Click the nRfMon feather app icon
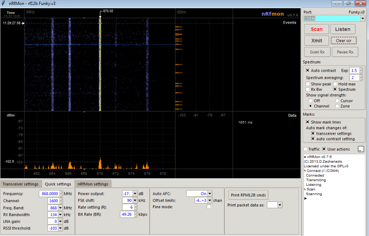This screenshot has width=369, height=236. pos(4,4)
